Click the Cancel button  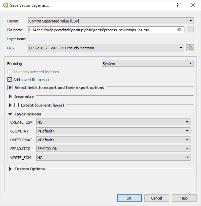click(157, 198)
